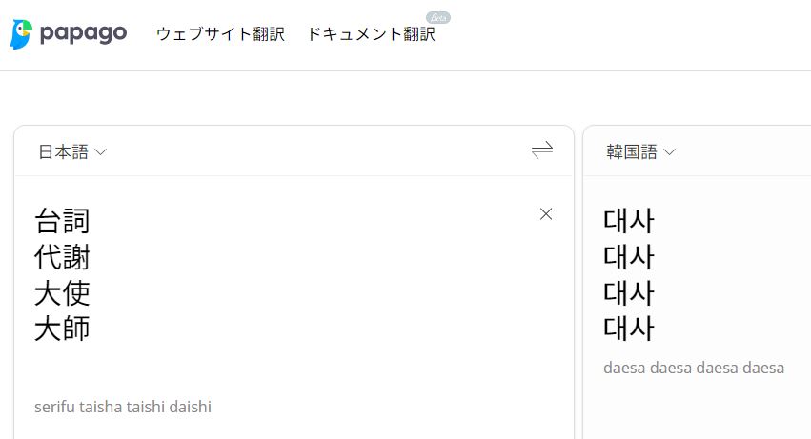Screen dimensions: 811x439
Task: Place cursor on the 大師 line
Action: click(x=62, y=329)
